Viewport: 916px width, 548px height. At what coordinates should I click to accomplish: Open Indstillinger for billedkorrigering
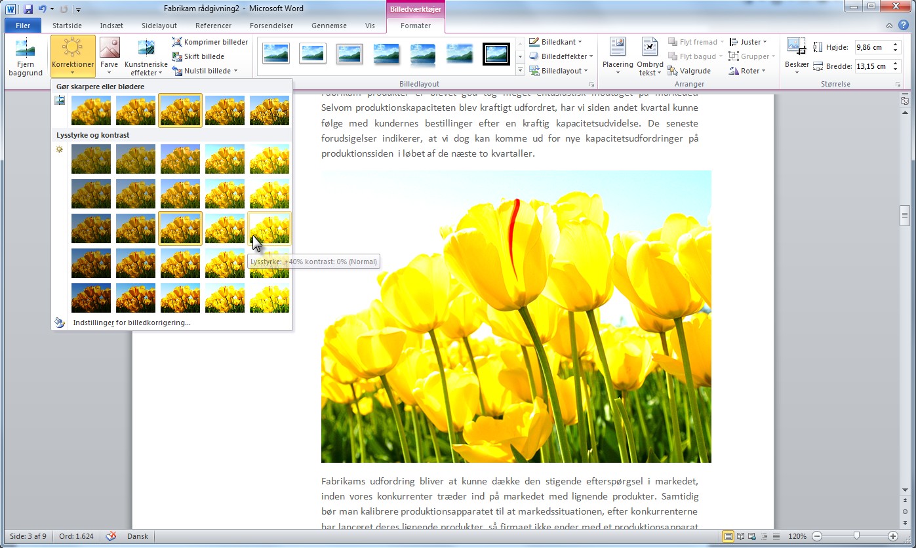[x=132, y=323]
